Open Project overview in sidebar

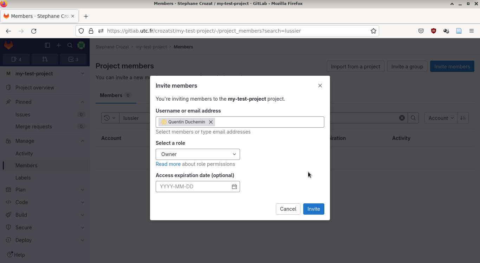tap(35, 88)
